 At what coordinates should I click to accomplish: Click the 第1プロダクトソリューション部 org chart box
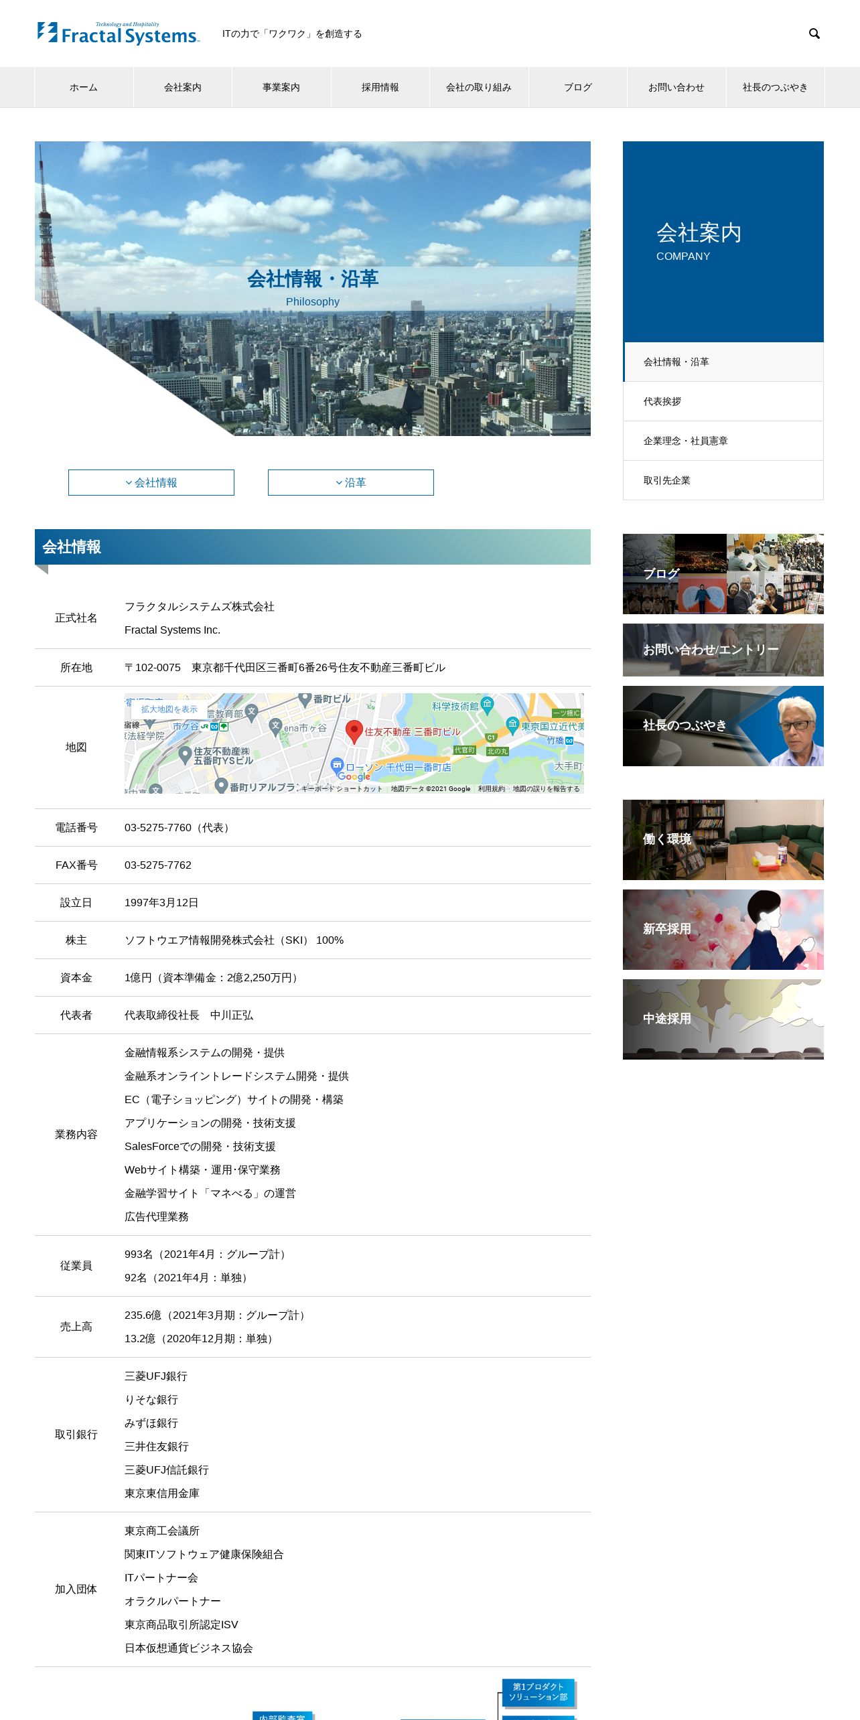coord(538,1692)
